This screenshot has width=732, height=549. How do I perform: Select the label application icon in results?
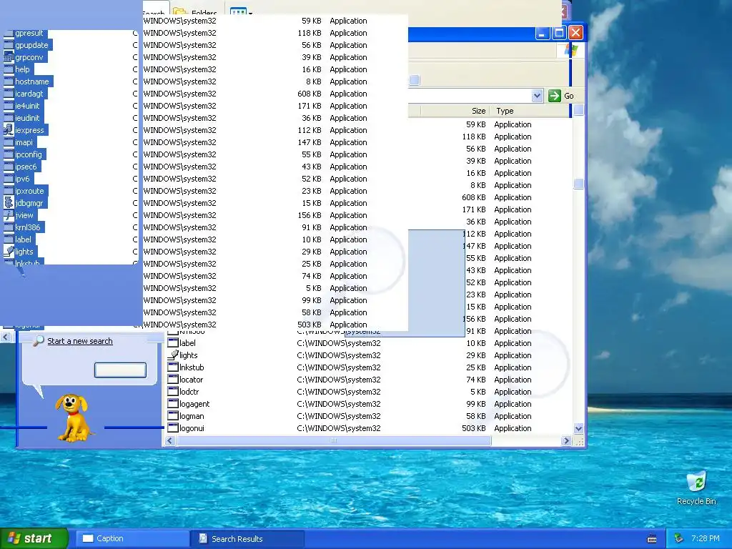(x=173, y=343)
